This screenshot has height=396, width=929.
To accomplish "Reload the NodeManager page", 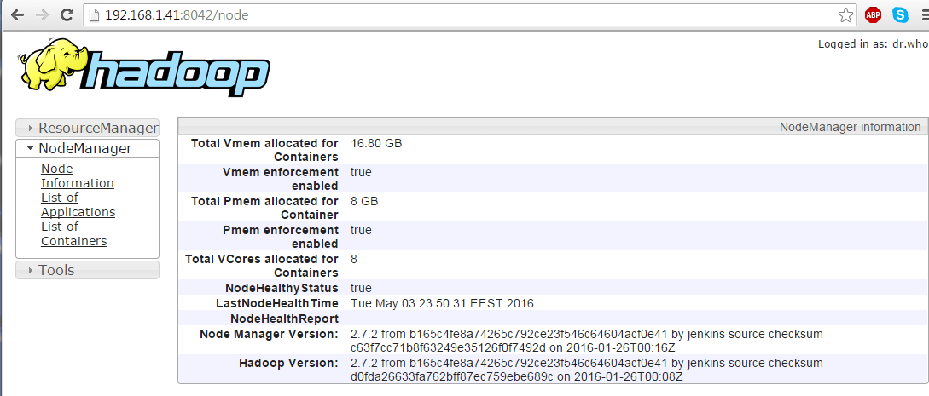I will coord(67,15).
